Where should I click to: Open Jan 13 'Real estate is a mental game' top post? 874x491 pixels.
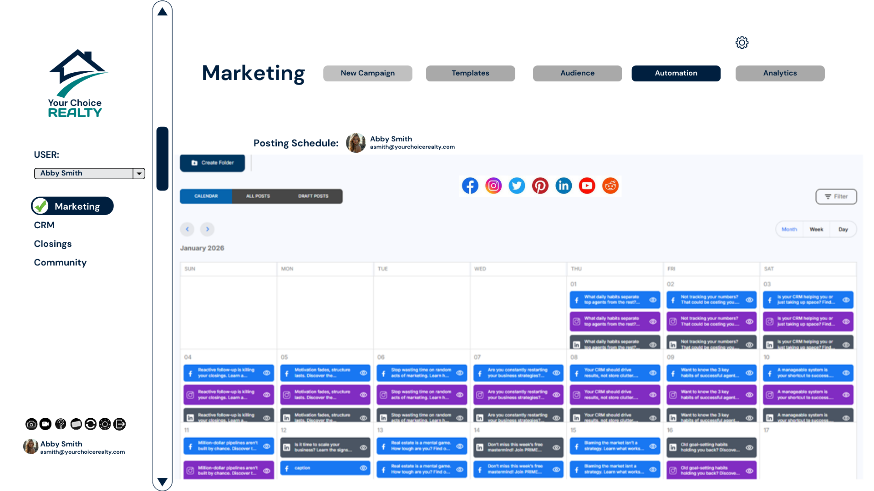point(422,446)
